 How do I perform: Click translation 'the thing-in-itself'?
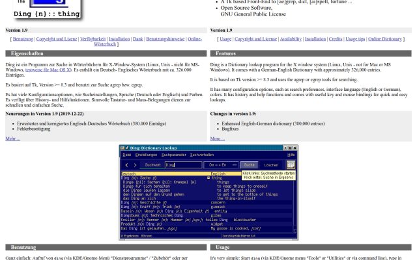point(236,198)
